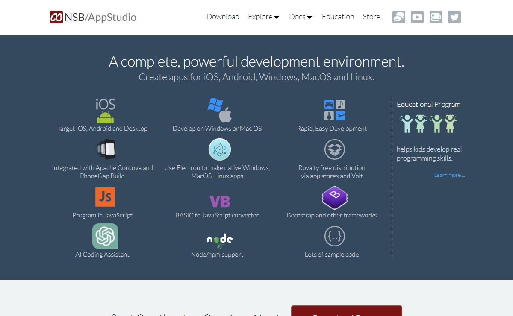Click the complete, powerful development environment headline

point(256,62)
